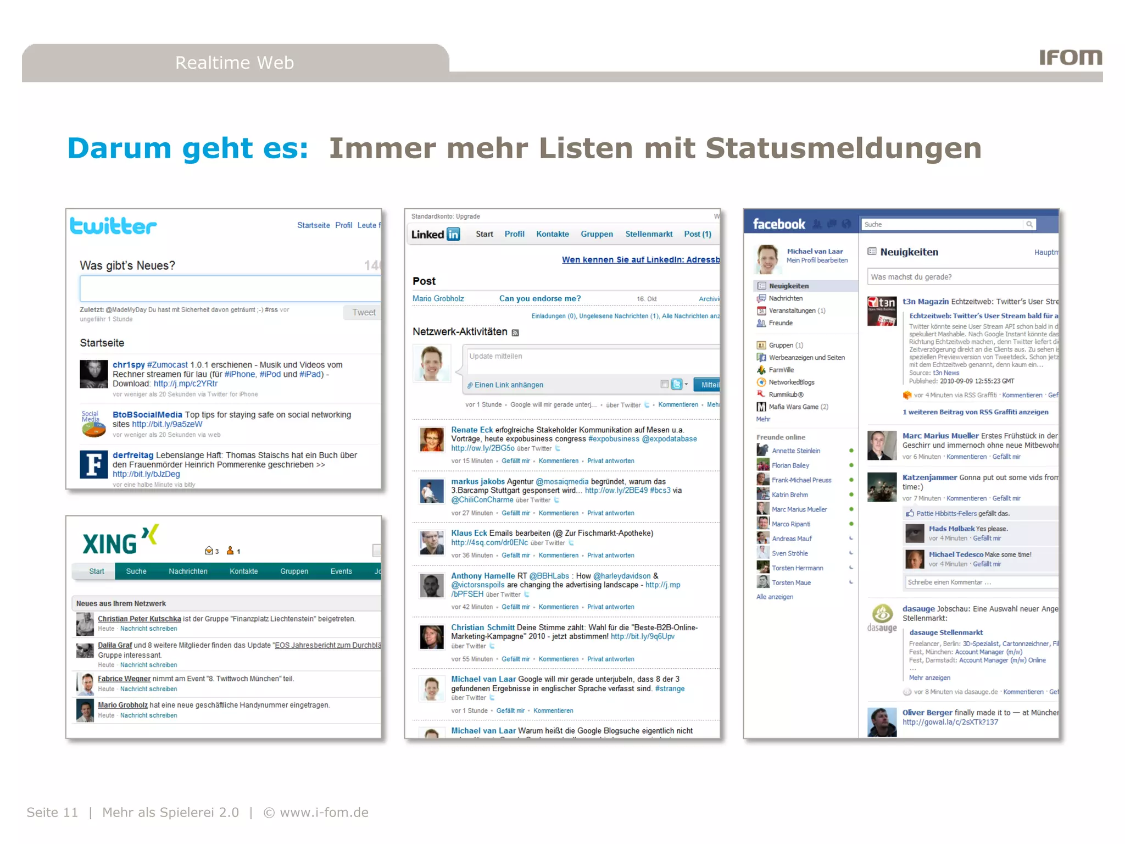Image resolution: width=1125 pixels, height=844 pixels.
Task: Click the Facebook search magnifier icon
Action: point(1029,224)
